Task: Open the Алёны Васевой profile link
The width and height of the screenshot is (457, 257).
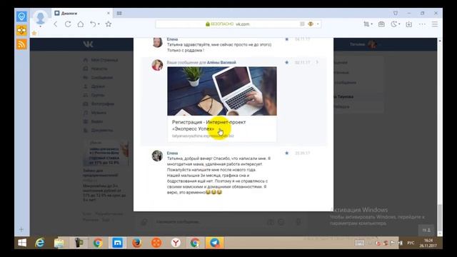Action: [221, 62]
